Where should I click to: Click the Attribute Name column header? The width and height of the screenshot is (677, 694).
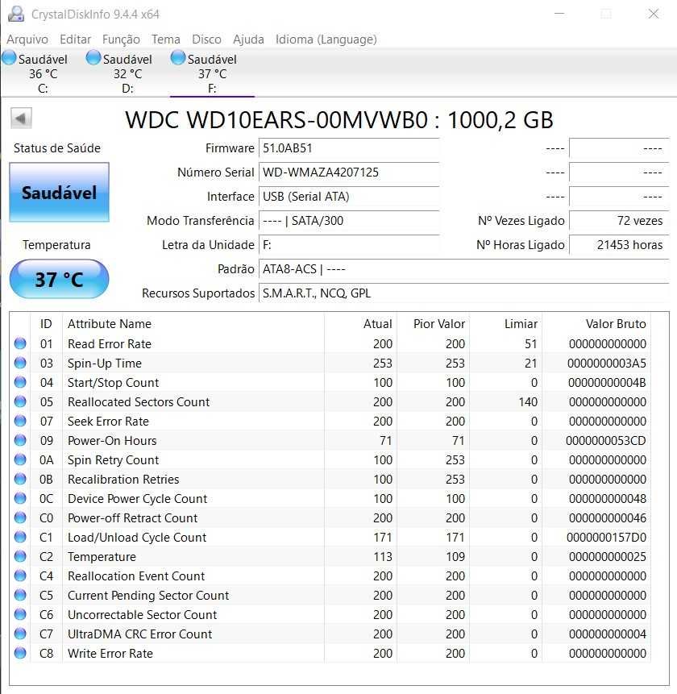193,324
